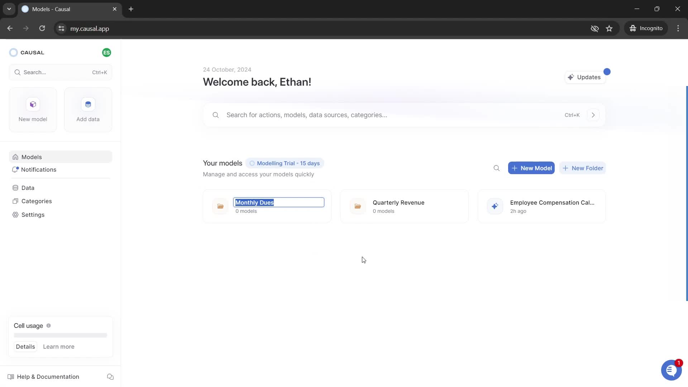The width and height of the screenshot is (688, 387).
Task: Click the Learn more link
Action: coord(59,347)
